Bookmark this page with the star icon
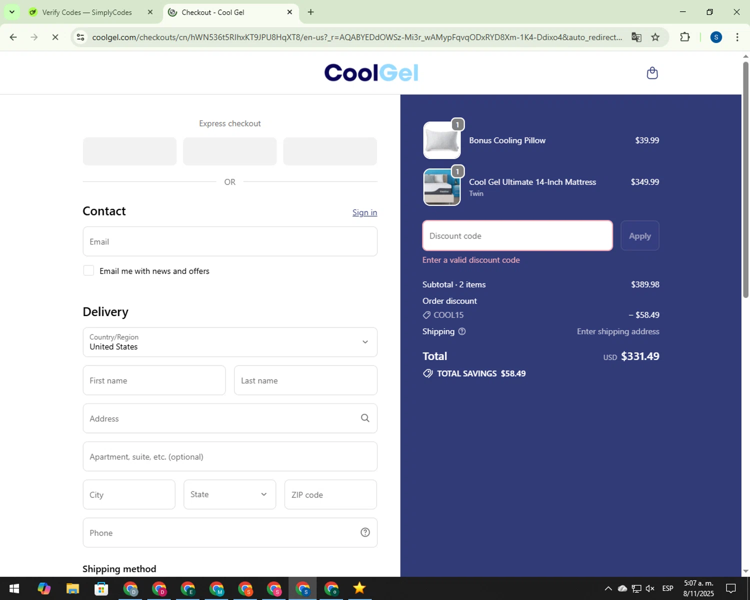 coord(655,37)
